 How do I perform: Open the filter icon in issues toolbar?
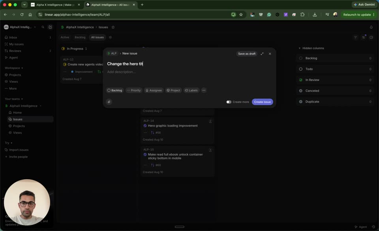click(x=355, y=37)
